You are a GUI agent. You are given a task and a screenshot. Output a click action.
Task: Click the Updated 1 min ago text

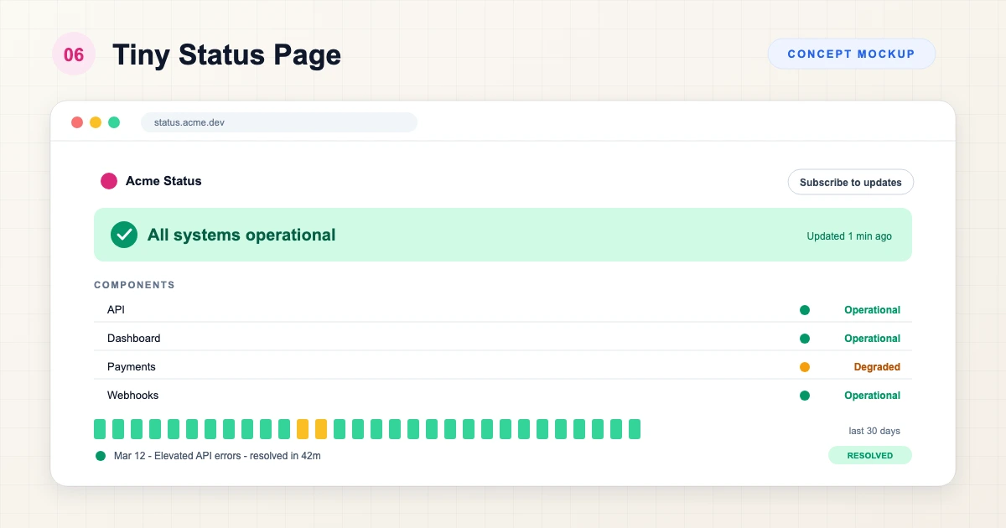coord(849,236)
